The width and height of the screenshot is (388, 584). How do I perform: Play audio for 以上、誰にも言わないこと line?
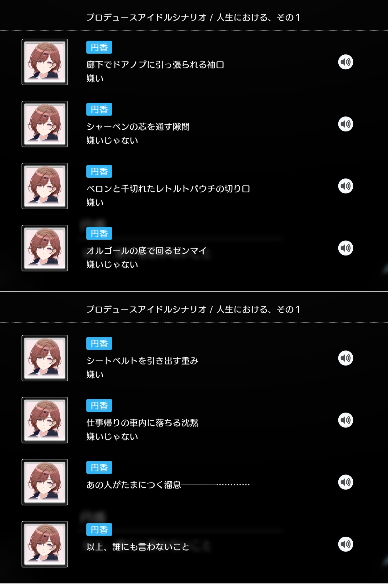[346, 544]
